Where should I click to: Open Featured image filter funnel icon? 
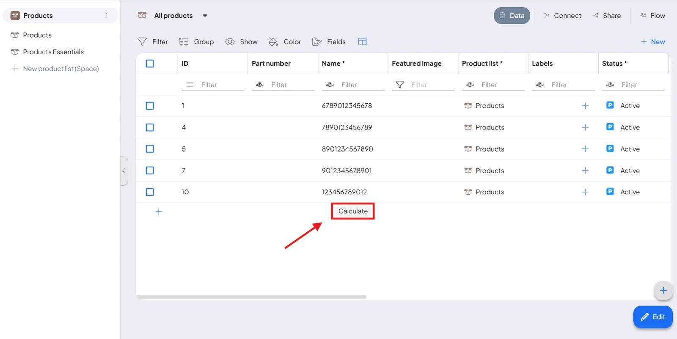pyautogui.click(x=400, y=85)
